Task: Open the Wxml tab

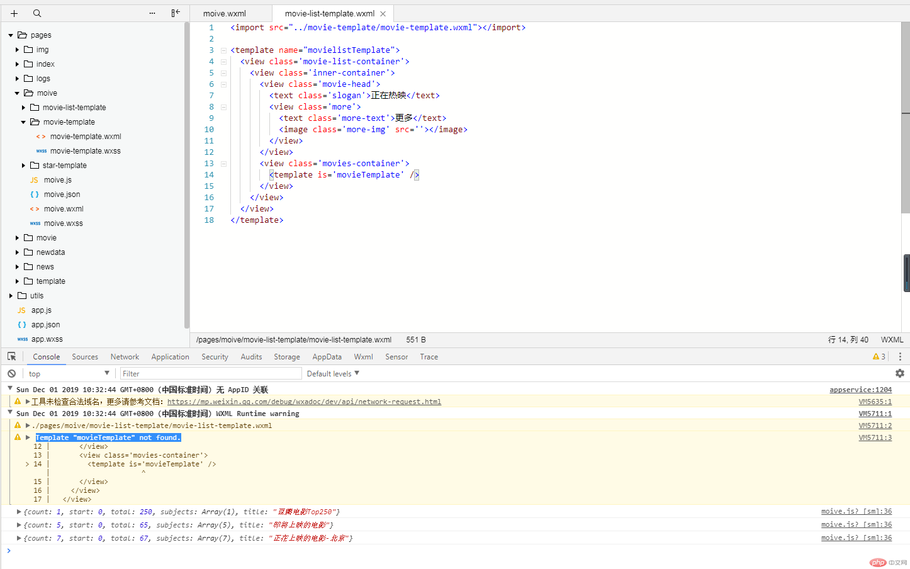Action: click(363, 356)
